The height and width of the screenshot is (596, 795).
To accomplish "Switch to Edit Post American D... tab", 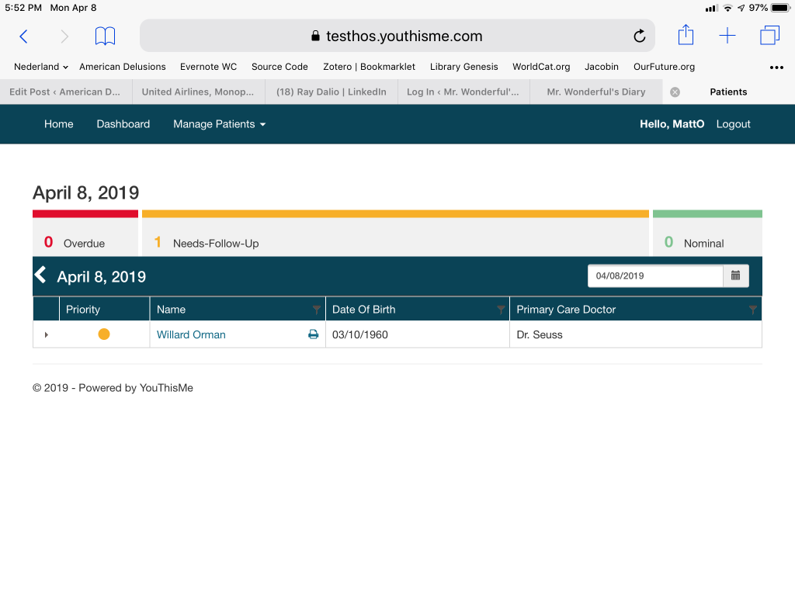I will (x=66, y=92).
